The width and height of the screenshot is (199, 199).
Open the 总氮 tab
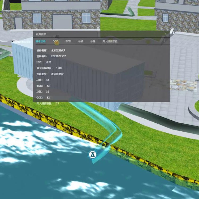tap(93, 41)
